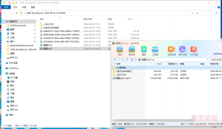Viewport: 222px width, 129px height.
Task: Open the 视频压缩 video compress tool
Action: click(171, 50)
